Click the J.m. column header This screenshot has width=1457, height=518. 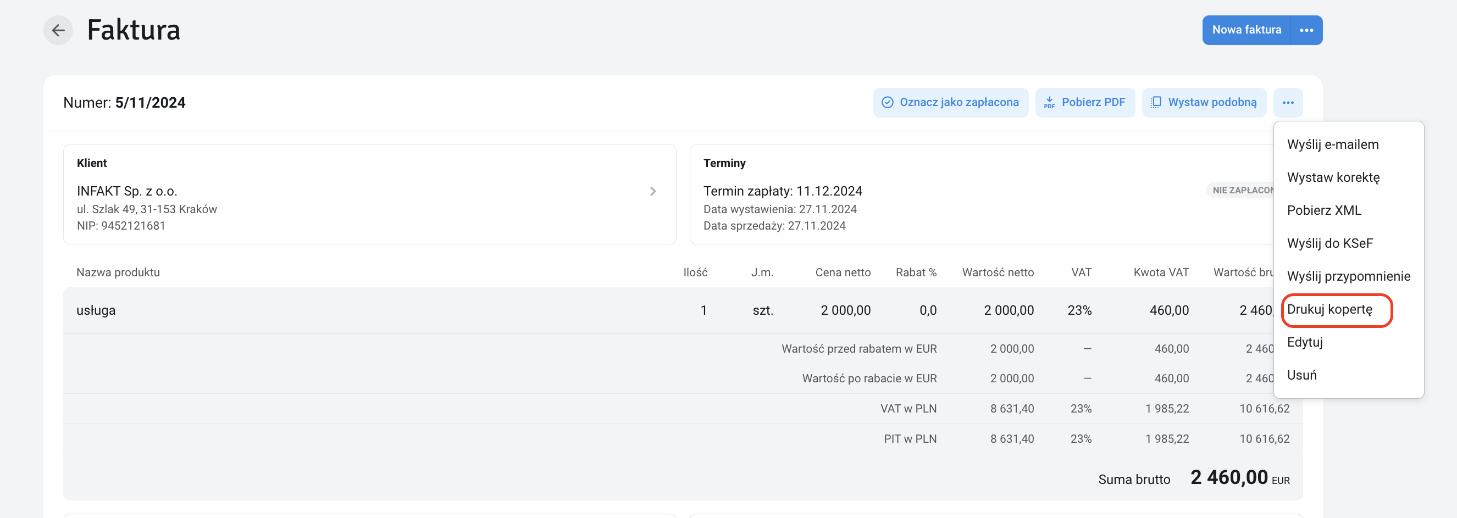click(762, 272)
